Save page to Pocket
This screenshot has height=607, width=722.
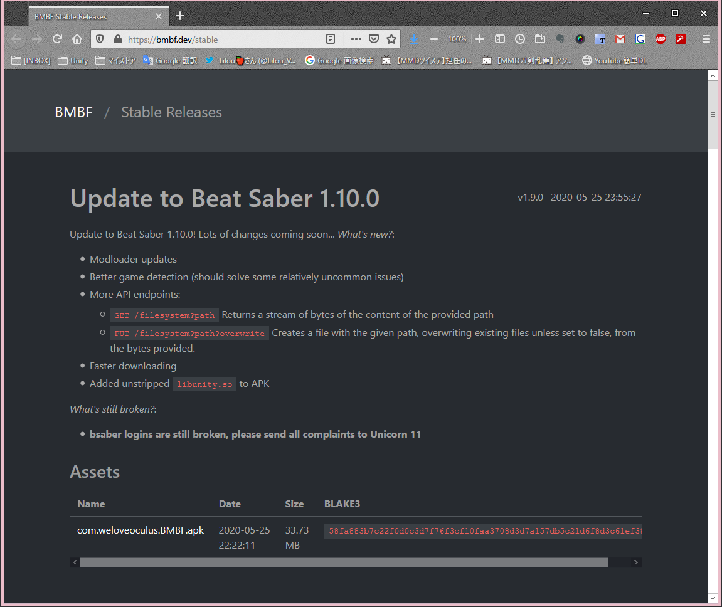coord(374,39)
